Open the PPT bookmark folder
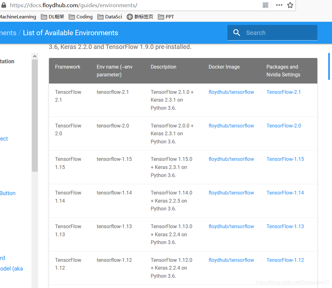 (166, 17)
